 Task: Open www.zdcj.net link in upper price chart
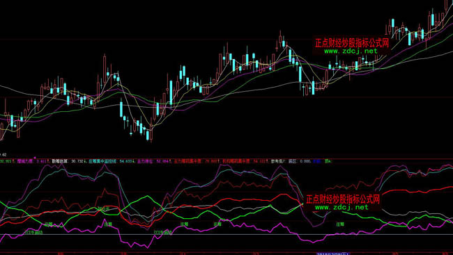pyautogui.click(x=351, y=51)
